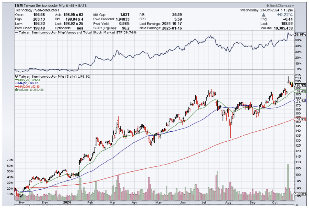Click the Dec label on the date axis
Image resolution: width=309 pixels, height=209 pixels.
[x=45, y=202]
